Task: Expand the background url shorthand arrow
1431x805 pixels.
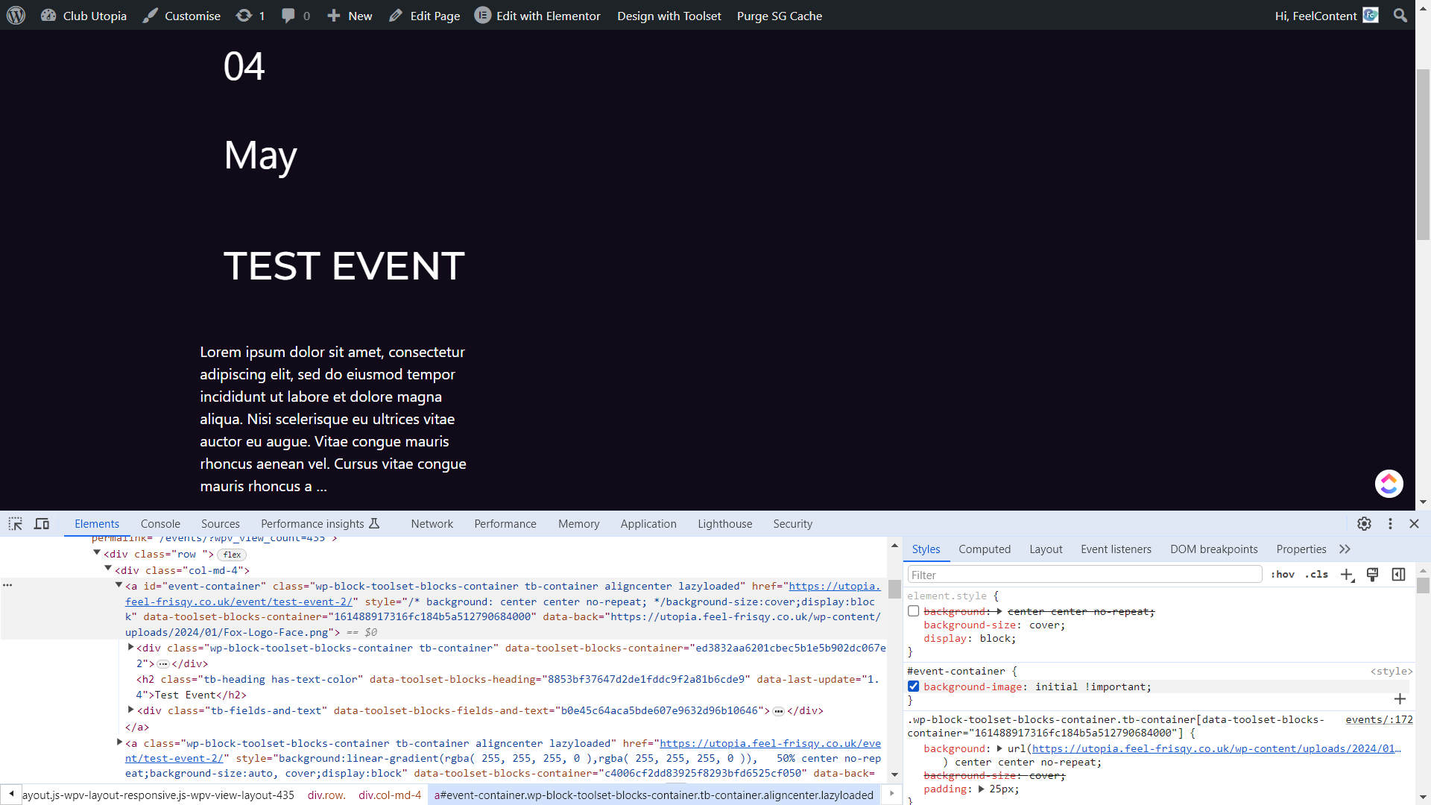Action: pyautogui.click(x=999, y=748)
